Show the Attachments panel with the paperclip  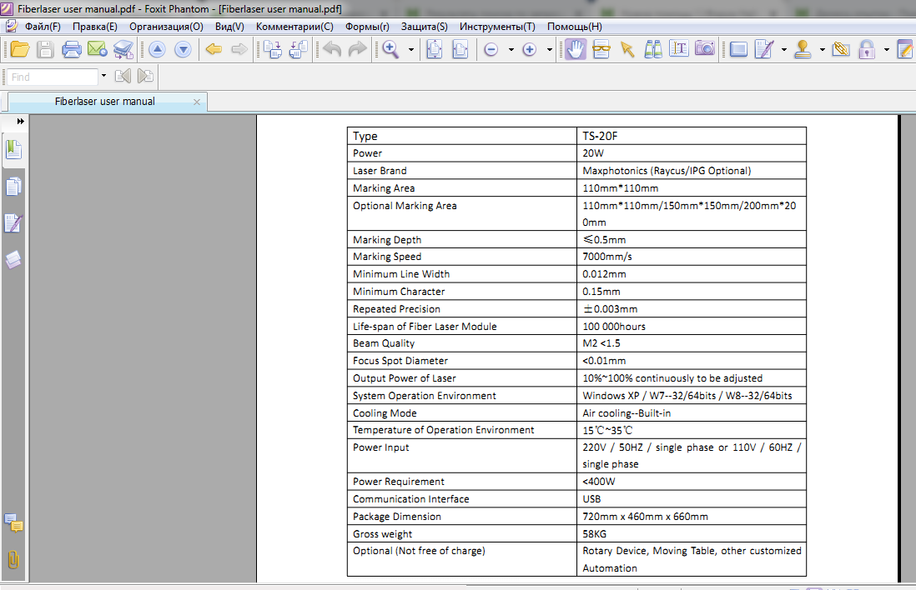pyautogui.click(x=13, y=559)
